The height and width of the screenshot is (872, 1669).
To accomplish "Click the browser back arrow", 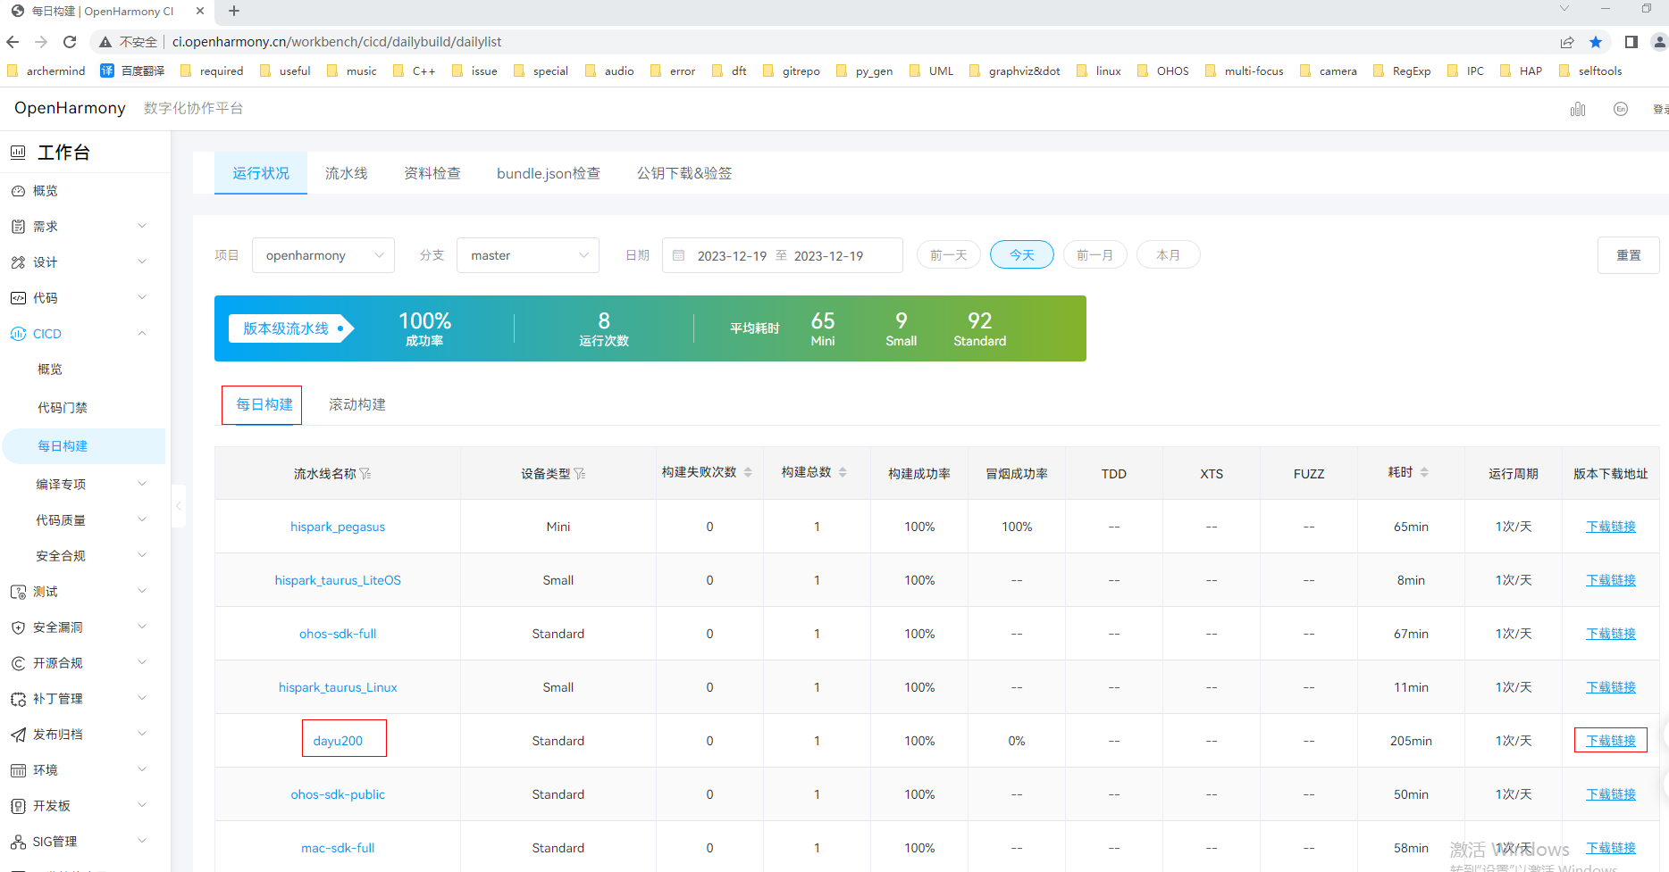I will 13,42.
